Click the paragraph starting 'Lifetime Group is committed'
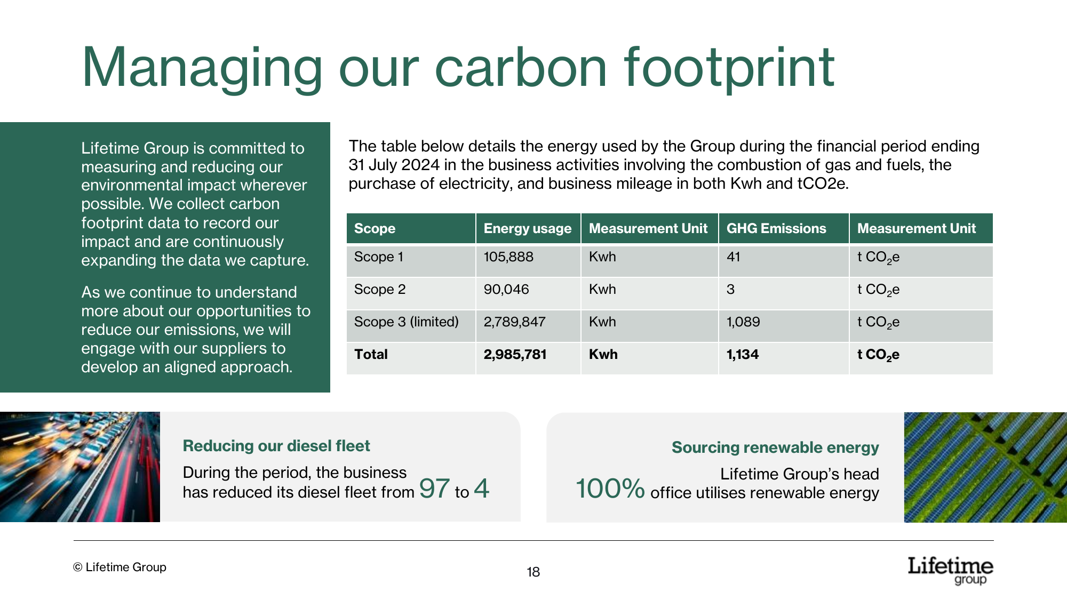The image size is (1067, 600). tap(195, 204)
